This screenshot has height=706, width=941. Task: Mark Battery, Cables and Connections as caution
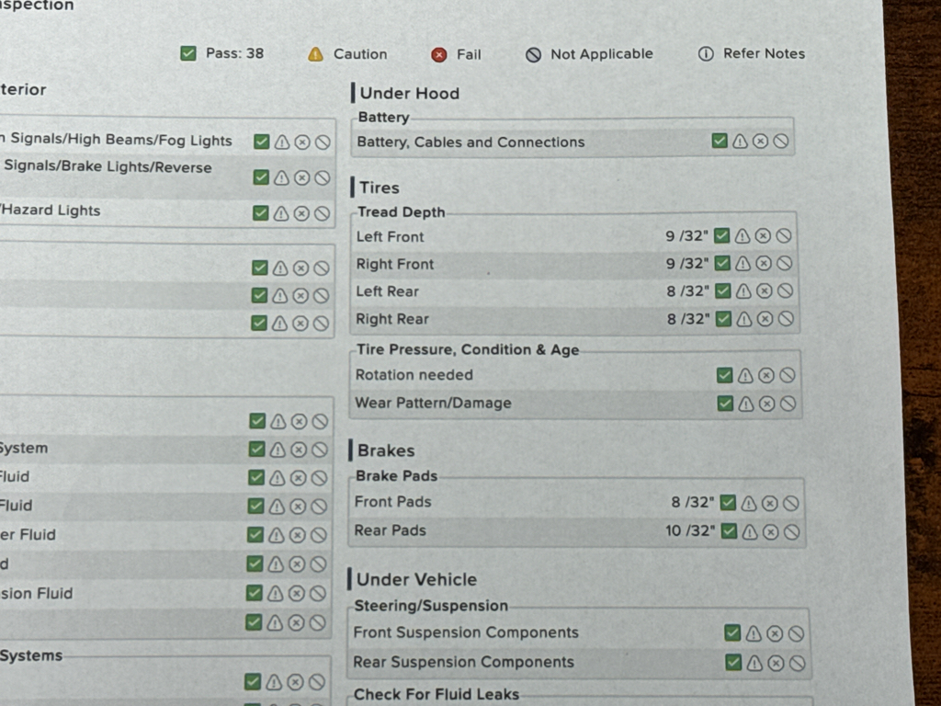click(x=740, y=142)
